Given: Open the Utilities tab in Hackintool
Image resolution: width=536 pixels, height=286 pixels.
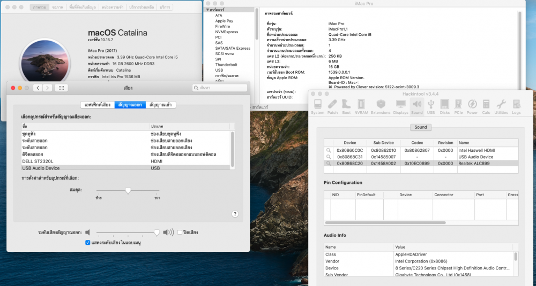Looking at the screenshot, I should 501,107.
